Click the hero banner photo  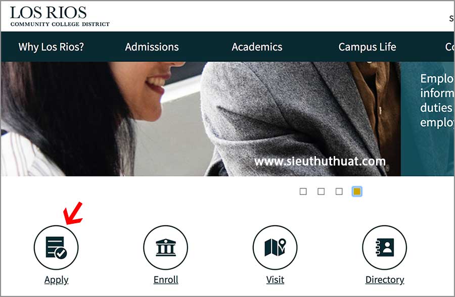(201, 119)
